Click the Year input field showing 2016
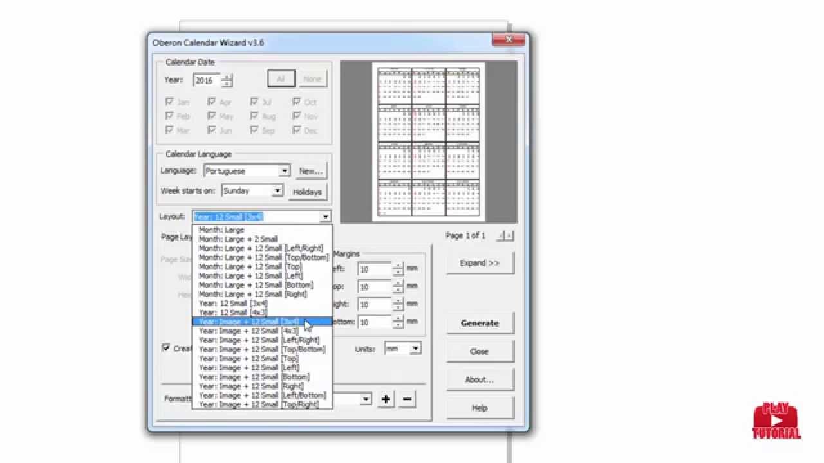 (207, 80)
